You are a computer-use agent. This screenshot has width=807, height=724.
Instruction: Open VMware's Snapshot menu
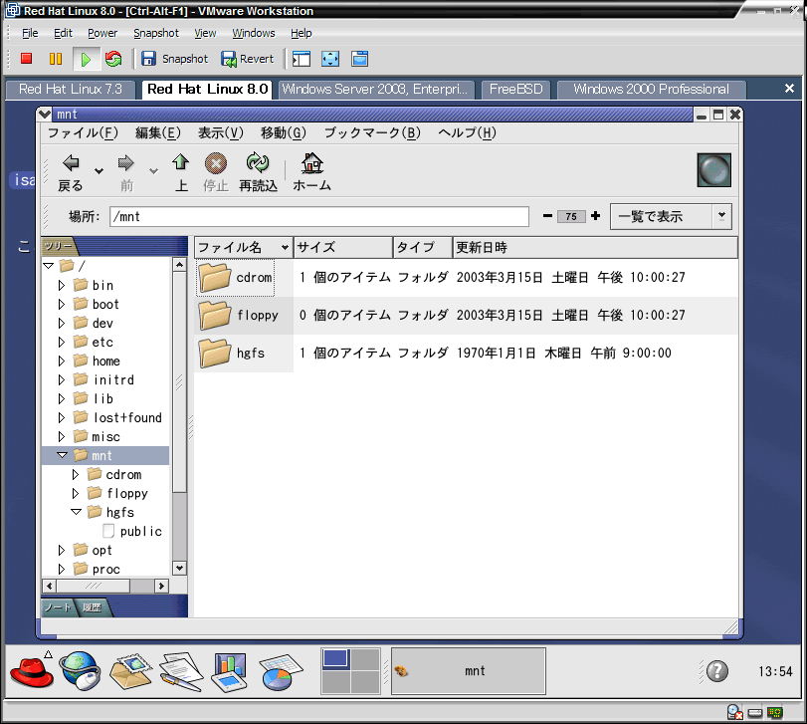[x=156, y=33]
